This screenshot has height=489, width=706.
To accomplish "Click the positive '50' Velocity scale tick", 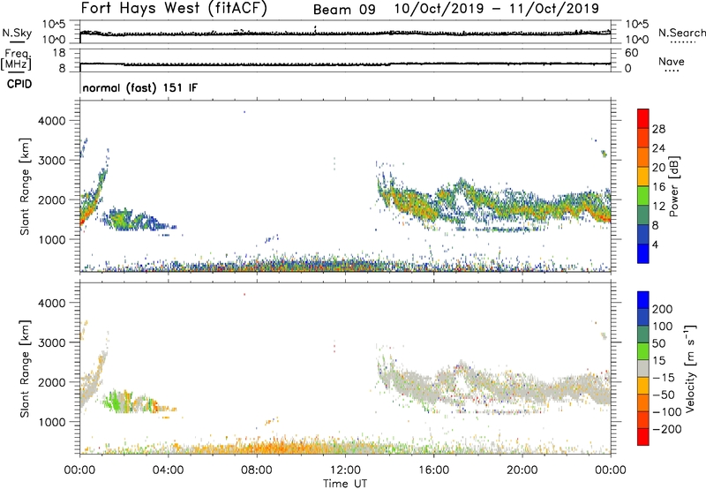I will [658, 343].
